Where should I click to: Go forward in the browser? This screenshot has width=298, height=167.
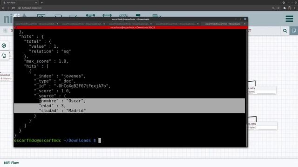coord(8,8)
